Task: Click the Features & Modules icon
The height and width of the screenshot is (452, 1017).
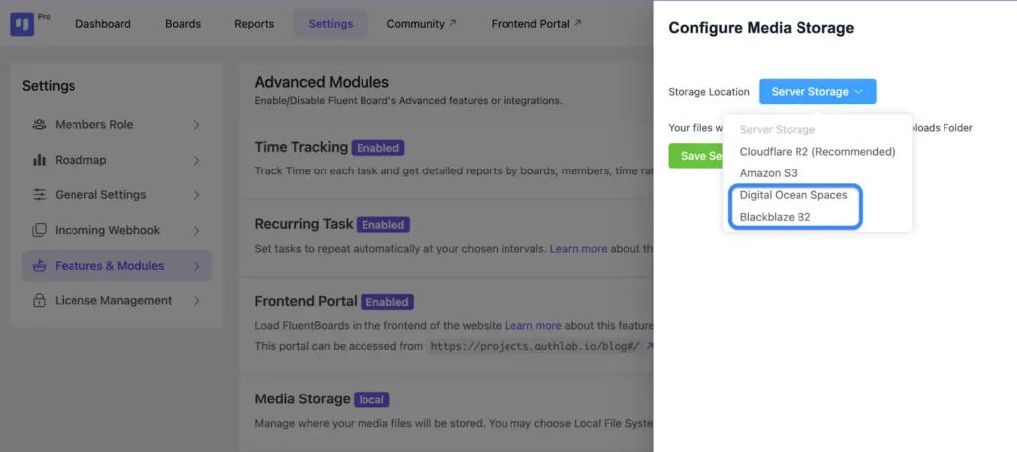Action: (39, 266)
